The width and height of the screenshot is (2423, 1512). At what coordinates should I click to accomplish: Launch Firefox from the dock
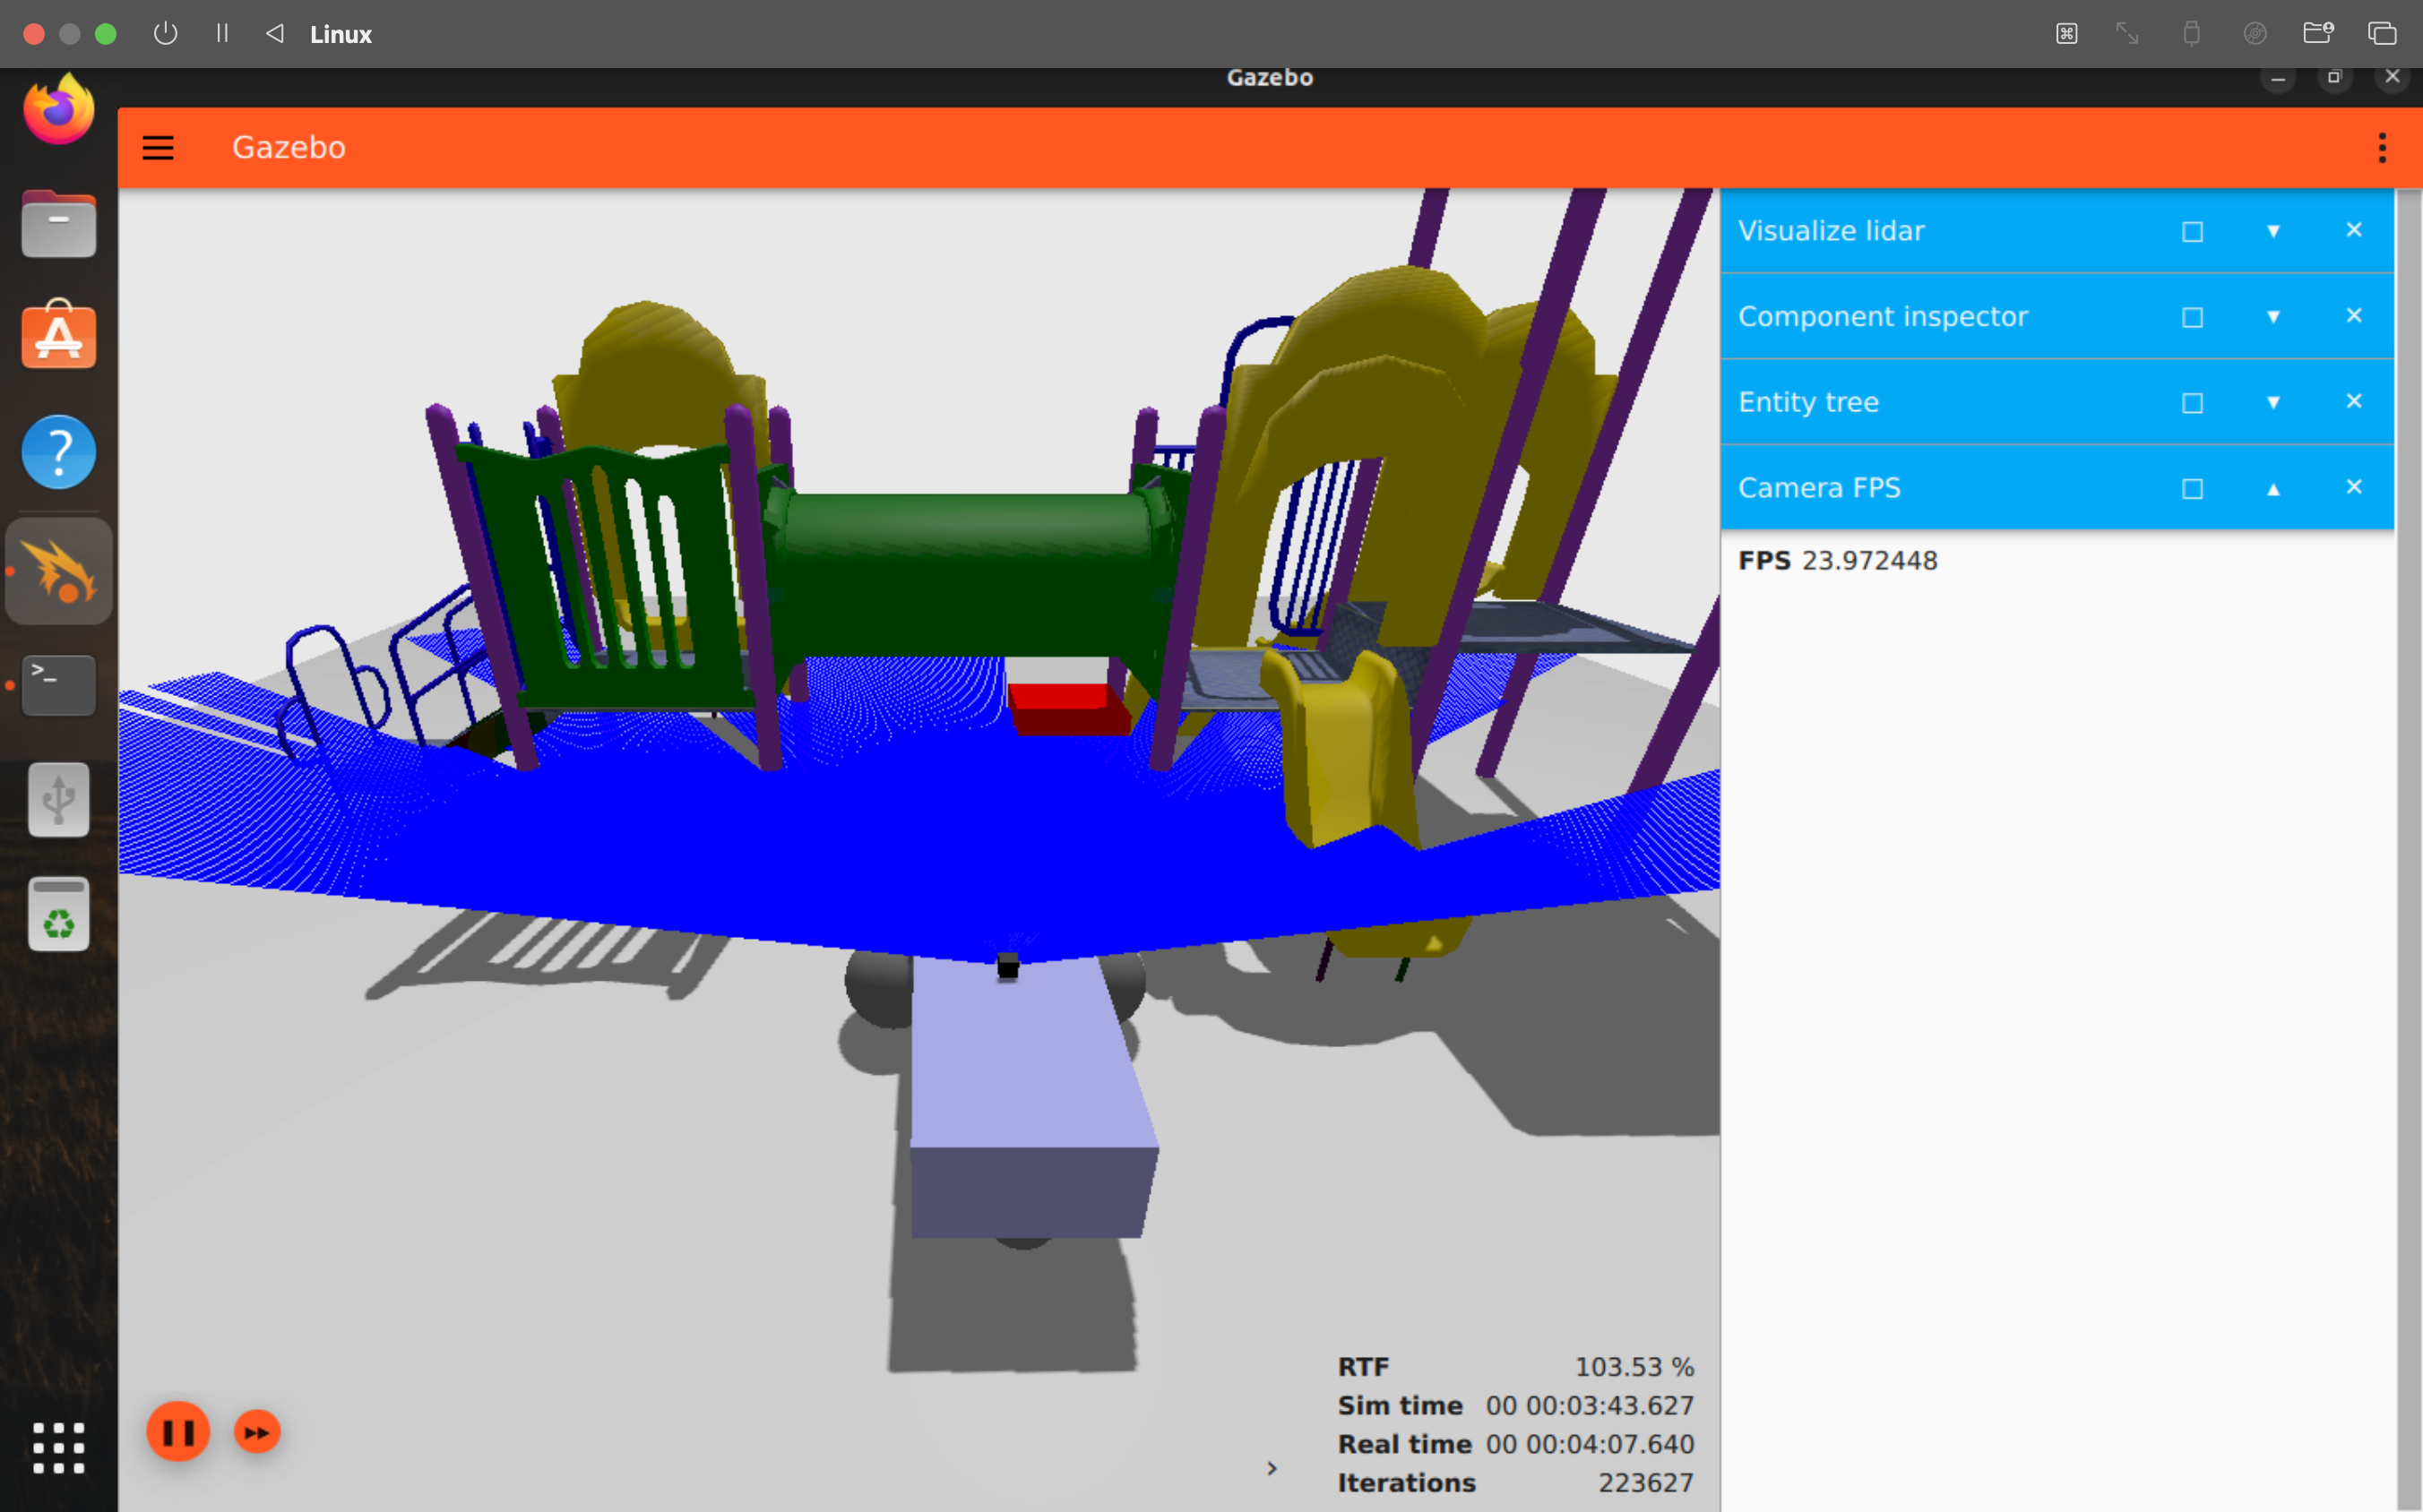coord(57,110)
